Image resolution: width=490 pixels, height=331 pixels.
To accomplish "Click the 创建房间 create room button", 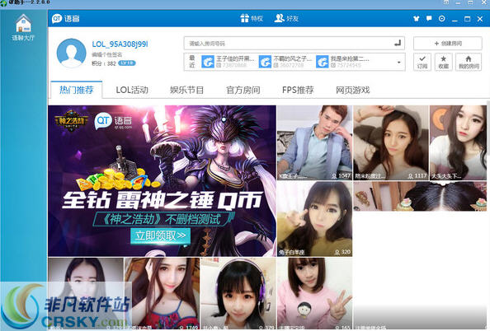I will pyautogui.click(x=447, y=44).
